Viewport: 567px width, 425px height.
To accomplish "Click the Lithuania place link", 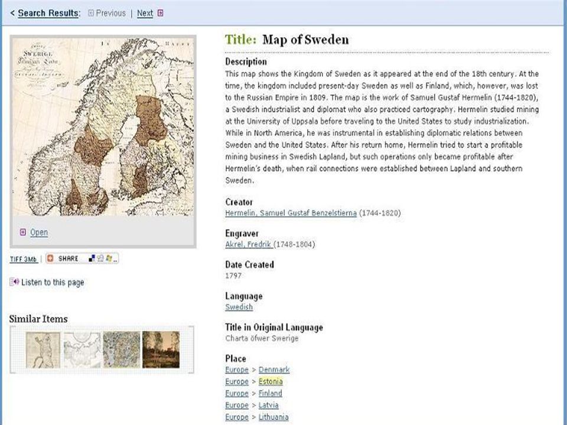I will pyautogui.click(x=273, y=417).
